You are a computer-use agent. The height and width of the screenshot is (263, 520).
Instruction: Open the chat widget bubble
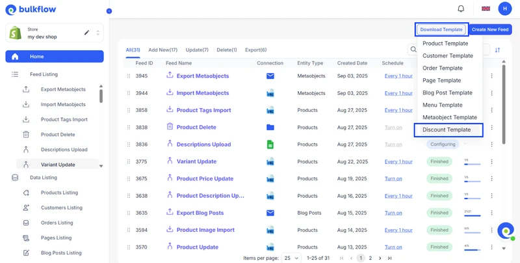506,230
